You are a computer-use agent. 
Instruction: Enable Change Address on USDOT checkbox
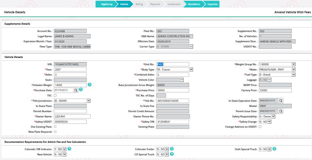tap(260, 127)
